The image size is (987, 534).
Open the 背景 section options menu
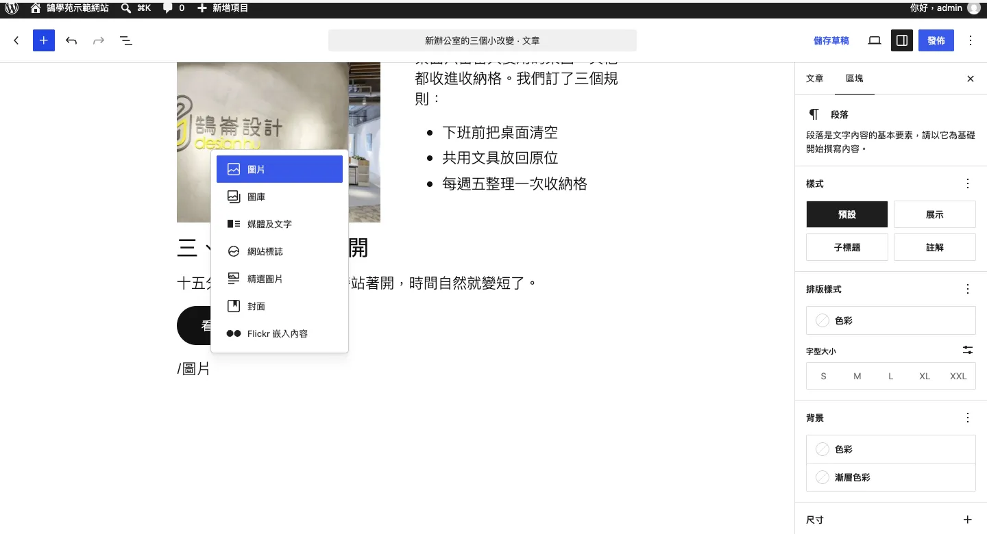click(968, 418)
